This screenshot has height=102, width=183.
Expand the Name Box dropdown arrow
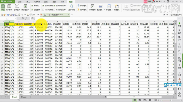coord(16,18)
